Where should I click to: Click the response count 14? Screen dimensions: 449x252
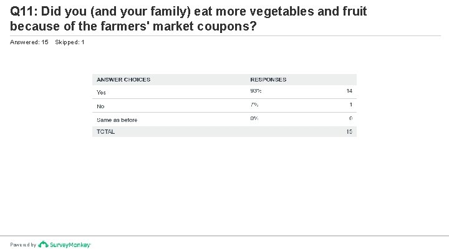pyautogui.click(x=349, y=91)
